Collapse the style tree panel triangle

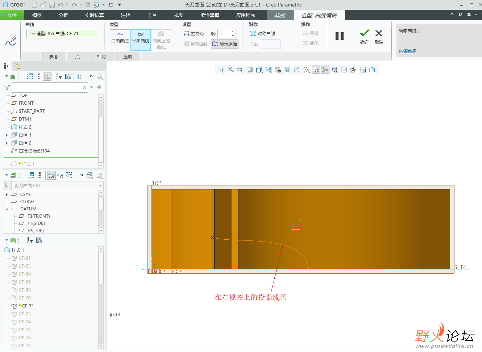point(7,240)
